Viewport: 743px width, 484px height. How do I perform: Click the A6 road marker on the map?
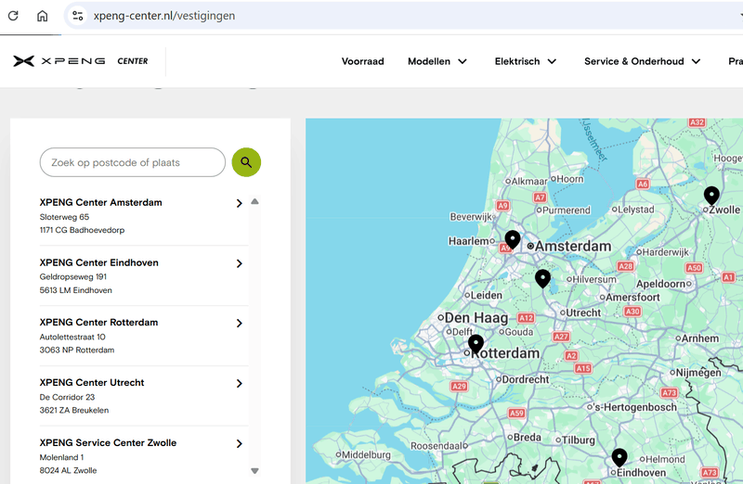pyautogui.click(x=643, y=184)
